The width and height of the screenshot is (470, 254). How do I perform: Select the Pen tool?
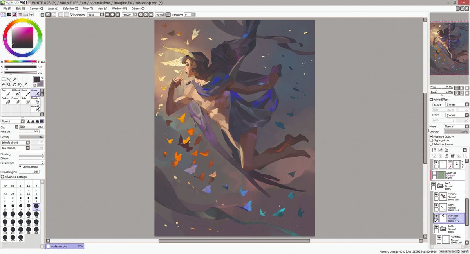5,93
